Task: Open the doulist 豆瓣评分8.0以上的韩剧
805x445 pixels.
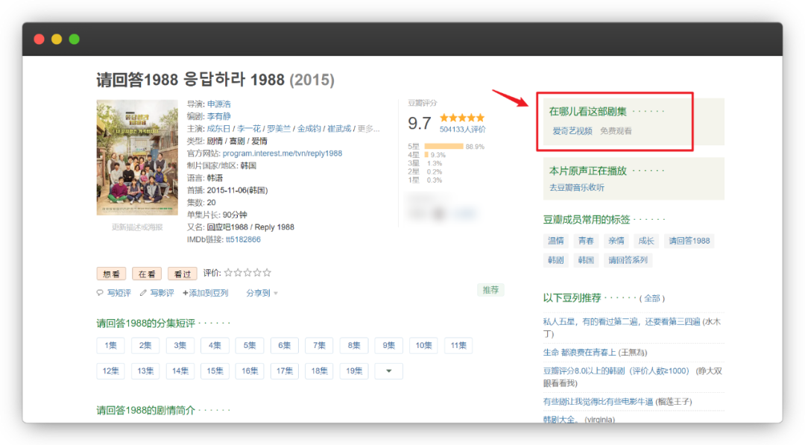Action: (616, 371)
